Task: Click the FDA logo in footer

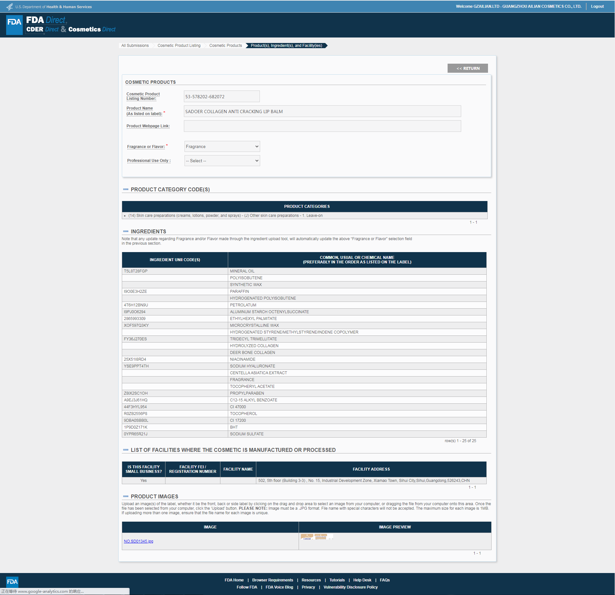Action: 12,582
